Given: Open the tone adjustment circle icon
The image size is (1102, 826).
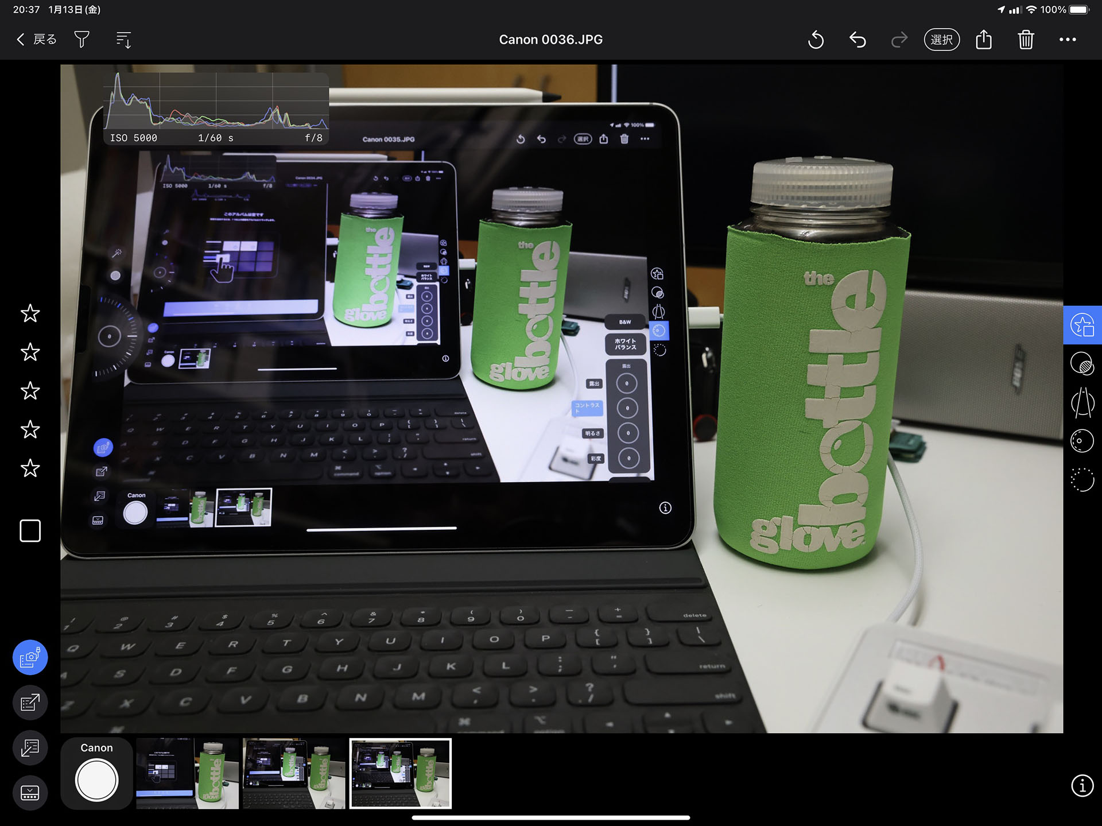Looking at the screenshot, I should pos(1082,364).
